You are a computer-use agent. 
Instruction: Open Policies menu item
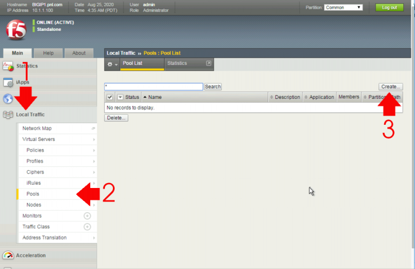(x=57, y=150)
